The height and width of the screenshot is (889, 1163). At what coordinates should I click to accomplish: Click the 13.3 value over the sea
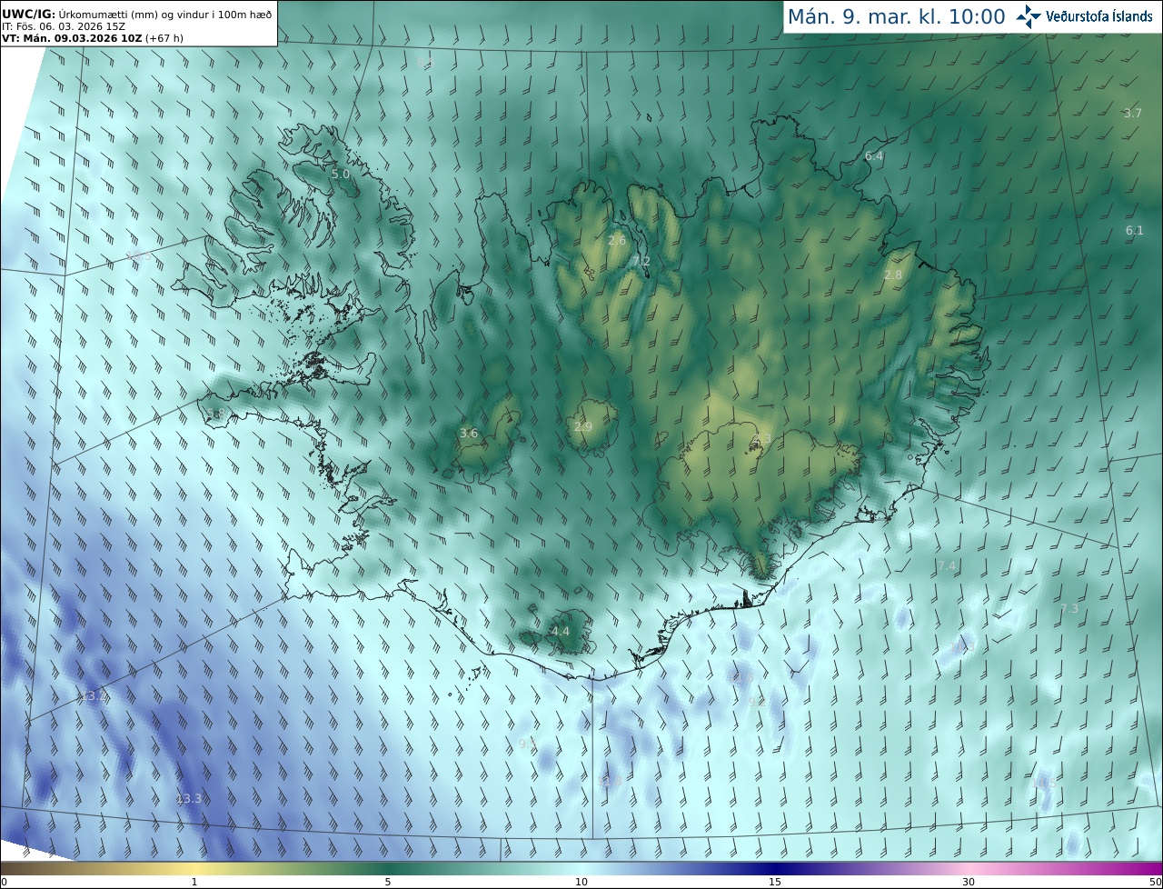(x=188, y=799)
